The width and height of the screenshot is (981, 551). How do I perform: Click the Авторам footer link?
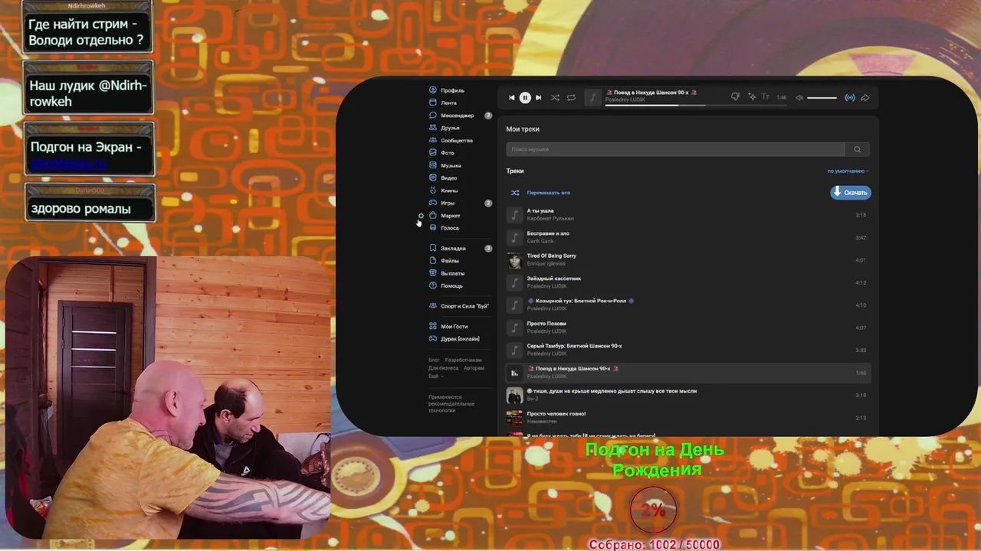474,368
